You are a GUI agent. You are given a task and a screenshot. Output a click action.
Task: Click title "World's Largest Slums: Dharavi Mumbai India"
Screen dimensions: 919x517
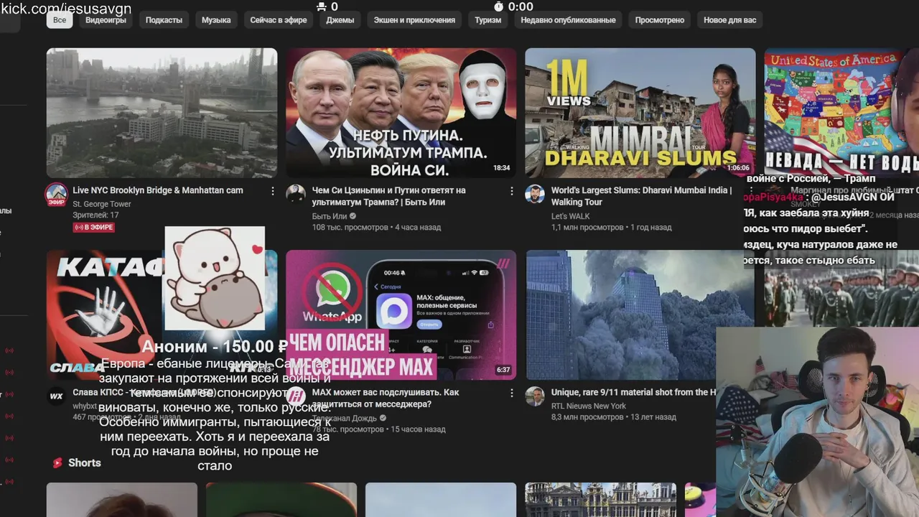coord(641,196)
